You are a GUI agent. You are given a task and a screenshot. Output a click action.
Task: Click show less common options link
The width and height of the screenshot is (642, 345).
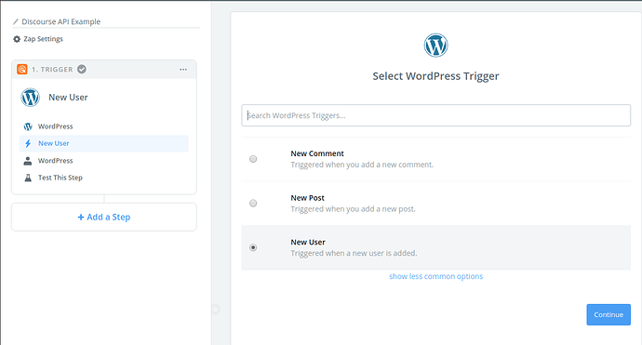pos(435,276)
